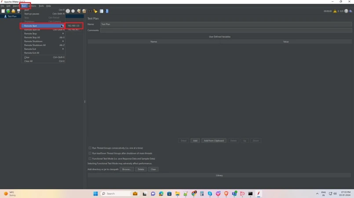The image size is (354, 198).
Task: Show hidden system tray icons chevron
Action: 317,194
